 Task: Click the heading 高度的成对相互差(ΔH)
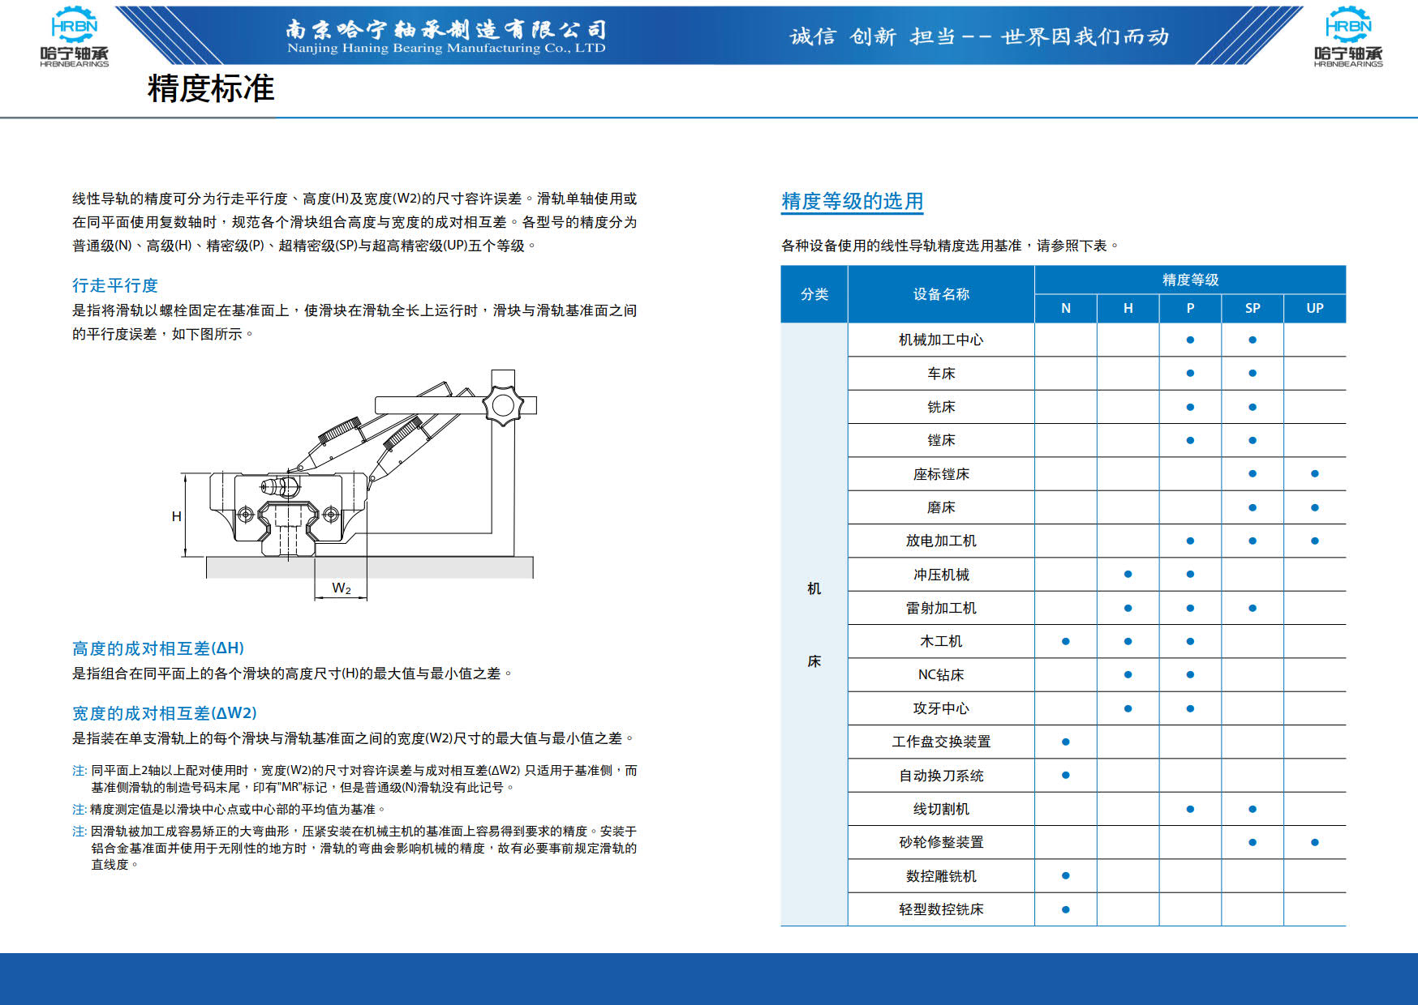[158, 648]
